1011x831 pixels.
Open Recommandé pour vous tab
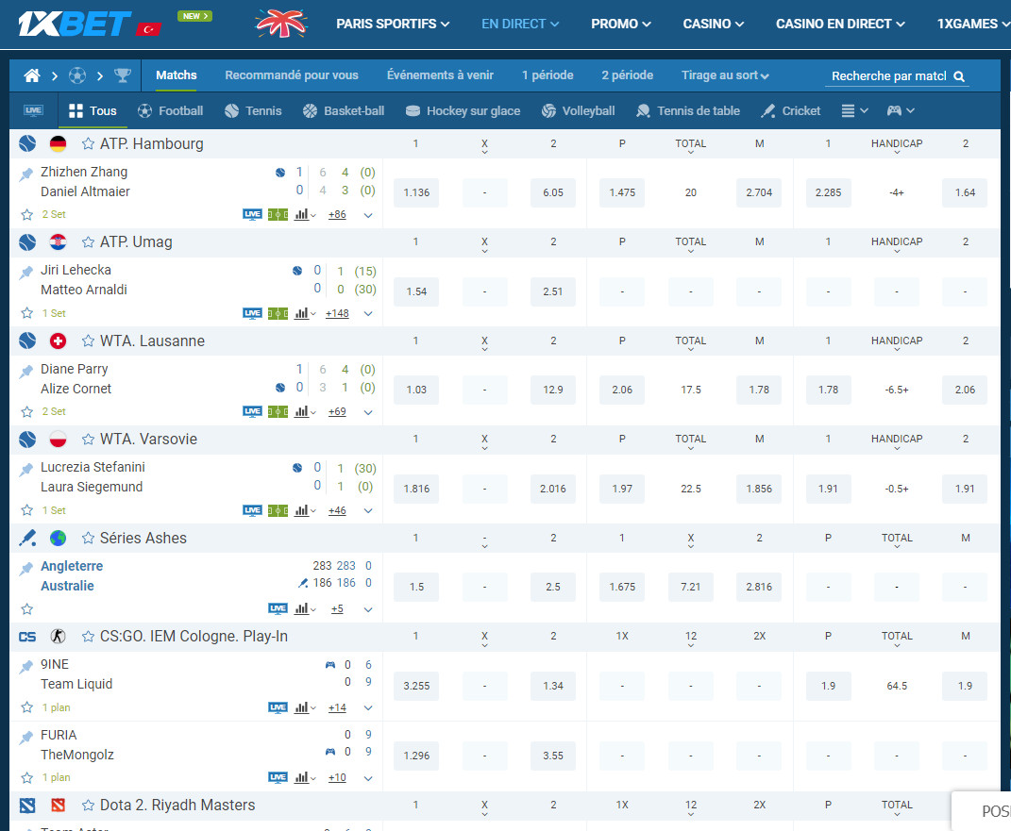292,75
